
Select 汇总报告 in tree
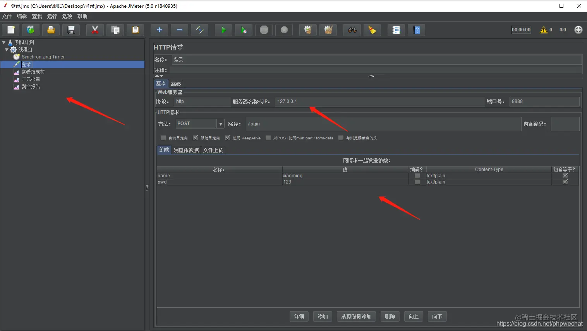coord(31,79)
